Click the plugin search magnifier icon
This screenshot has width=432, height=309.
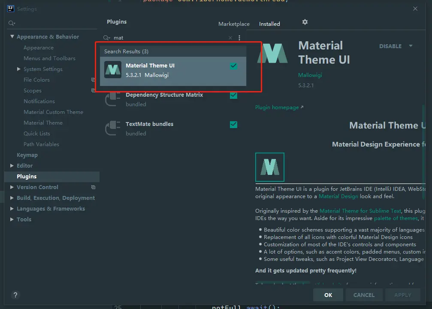106,38
